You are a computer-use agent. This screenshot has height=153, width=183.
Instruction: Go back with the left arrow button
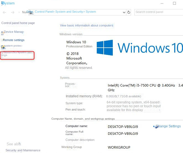(4, 12)
